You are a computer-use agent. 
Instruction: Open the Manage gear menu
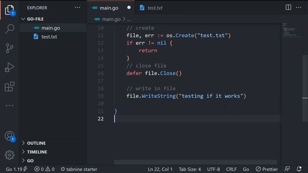(x=10, y=155)
